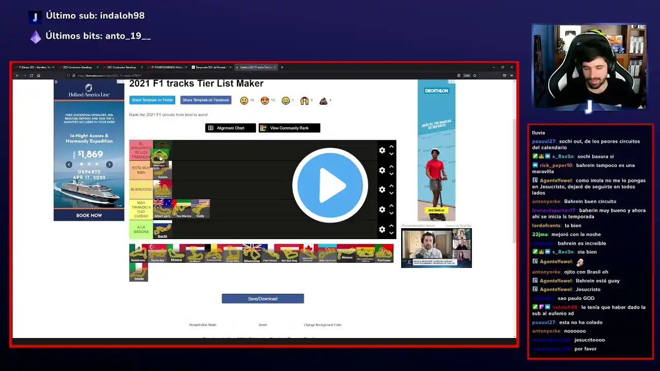
Task: React with the heart-eyes emoji
Action: tap(265, 100)
